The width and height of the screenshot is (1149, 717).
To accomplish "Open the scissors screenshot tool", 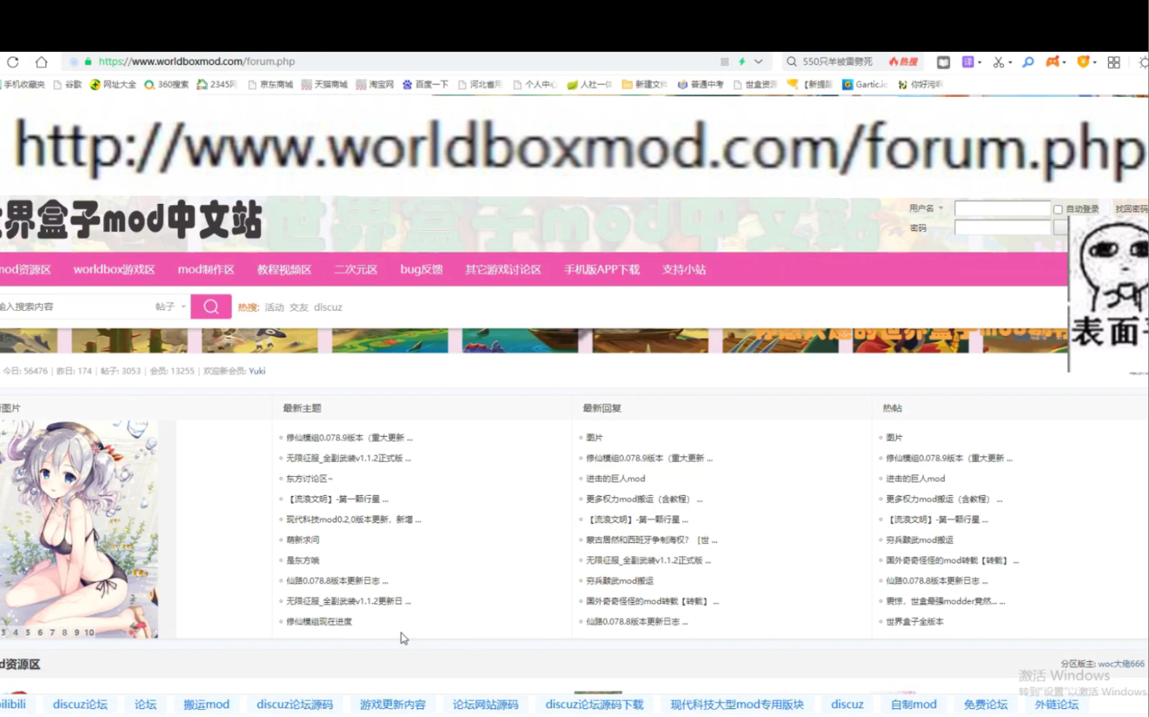I will pos(998,62).
